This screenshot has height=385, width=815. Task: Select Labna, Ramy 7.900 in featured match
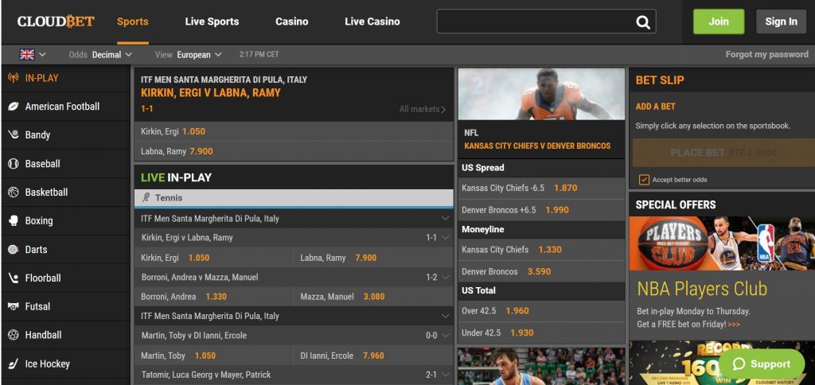pos(294,152)
